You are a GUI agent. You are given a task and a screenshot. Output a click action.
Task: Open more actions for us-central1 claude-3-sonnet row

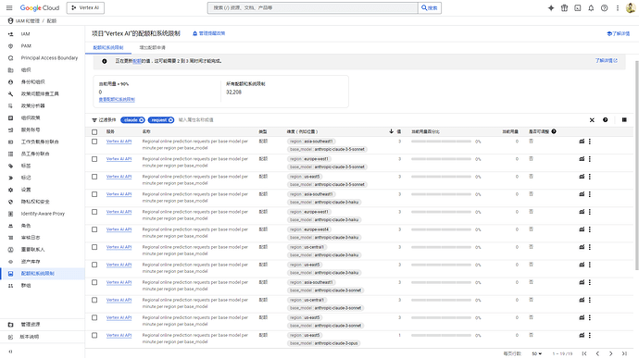tap(590, 300)
